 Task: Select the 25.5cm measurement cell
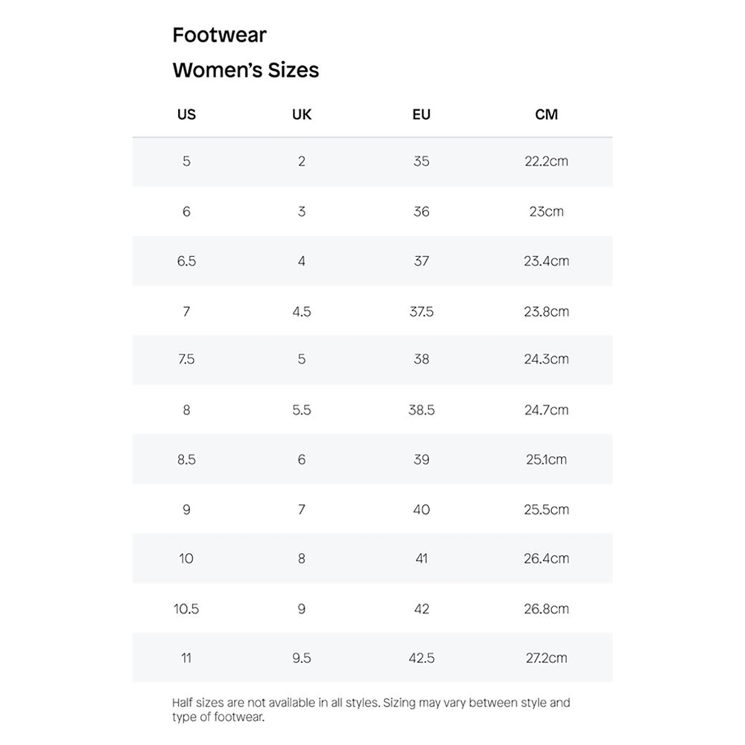coord(546,510)
